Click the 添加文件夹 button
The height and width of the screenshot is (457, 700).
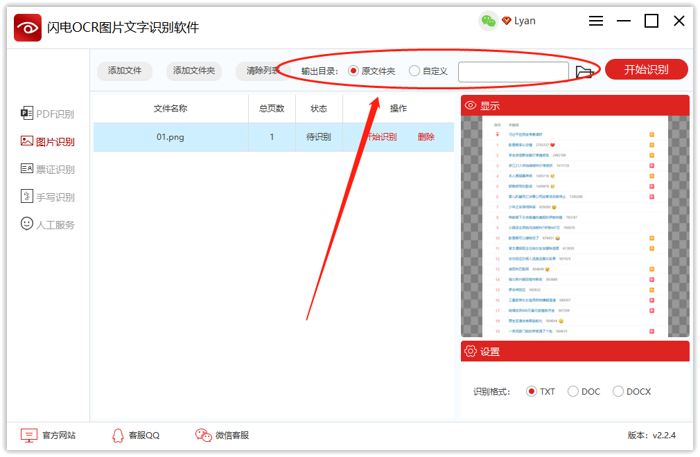194,71
